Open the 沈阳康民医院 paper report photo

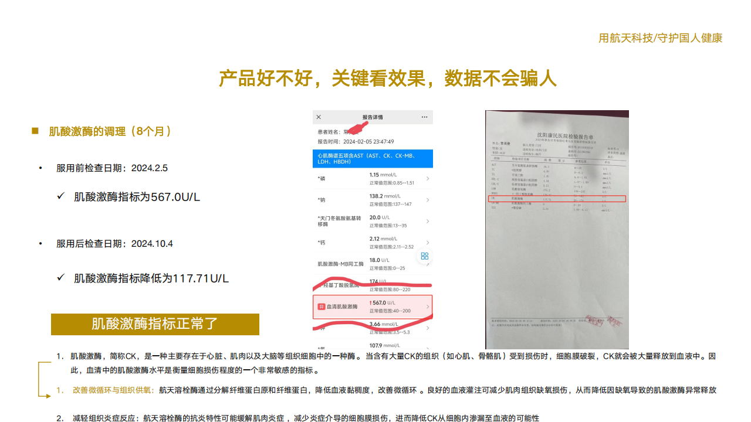(557, 230)
